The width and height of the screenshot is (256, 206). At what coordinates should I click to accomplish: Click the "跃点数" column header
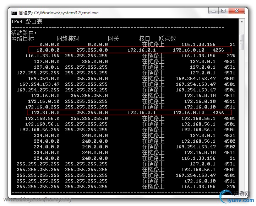[x=167, y=39]
